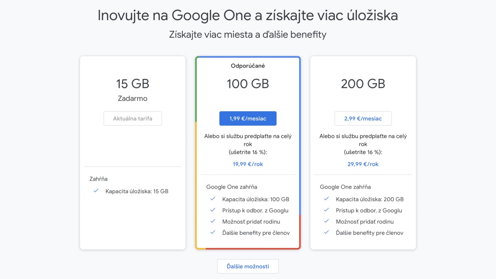Expand Ďalšie možnosti for more plans

[x=248, y=266]
